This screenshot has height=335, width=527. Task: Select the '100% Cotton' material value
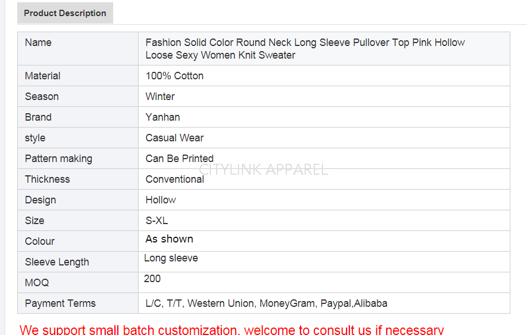174,76
